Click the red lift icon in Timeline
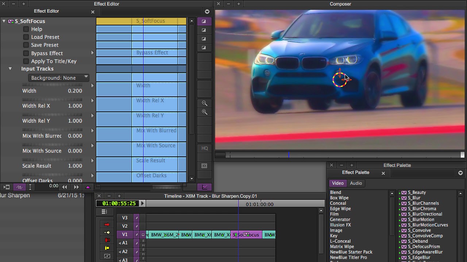 tap(107, 240)
